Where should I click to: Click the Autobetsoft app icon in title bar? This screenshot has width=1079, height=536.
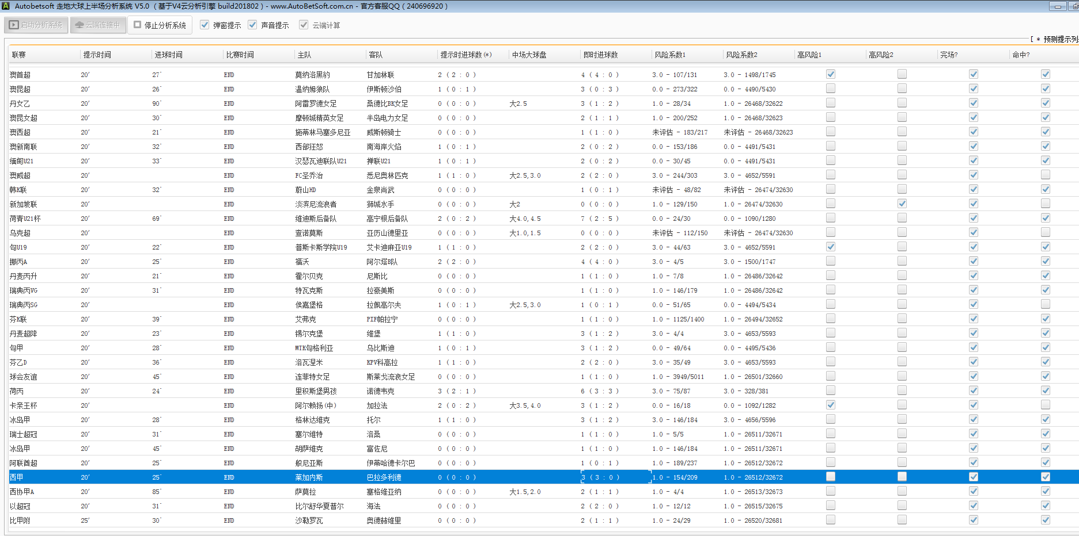coord(6,6)
